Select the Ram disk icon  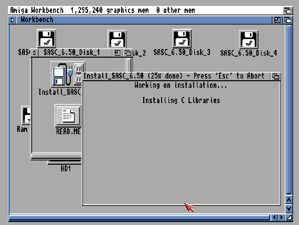tap(26, 115)
